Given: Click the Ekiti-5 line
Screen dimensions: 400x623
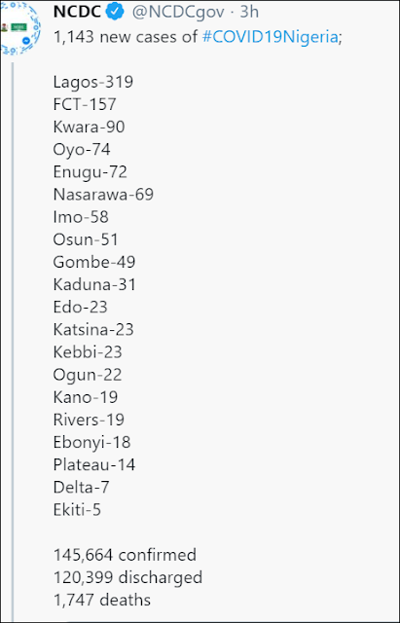Looking at the screenshot, I should [77, 510].
